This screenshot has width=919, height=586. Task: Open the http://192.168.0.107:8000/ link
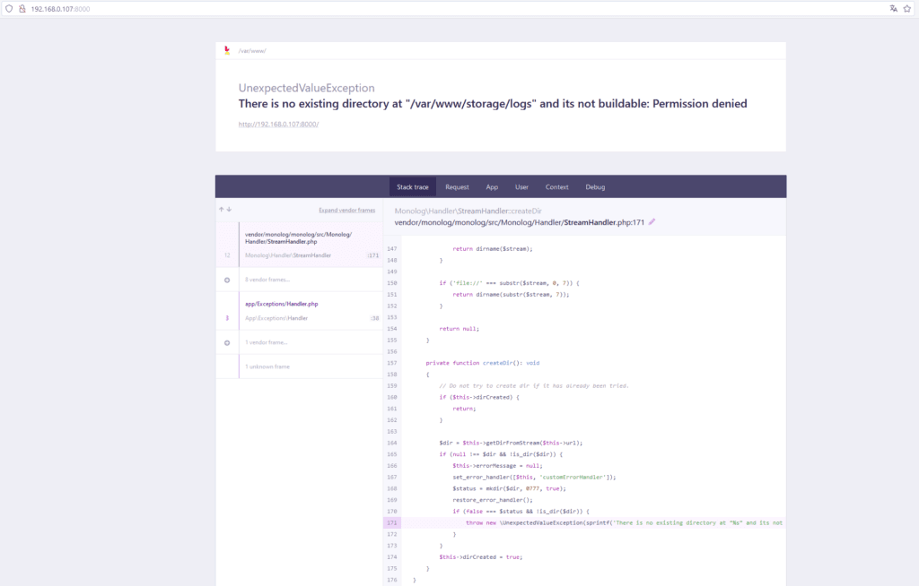tap(278, 125)
